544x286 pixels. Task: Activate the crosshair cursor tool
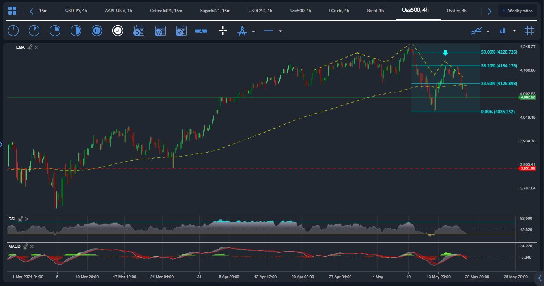(x=223, y=31)
